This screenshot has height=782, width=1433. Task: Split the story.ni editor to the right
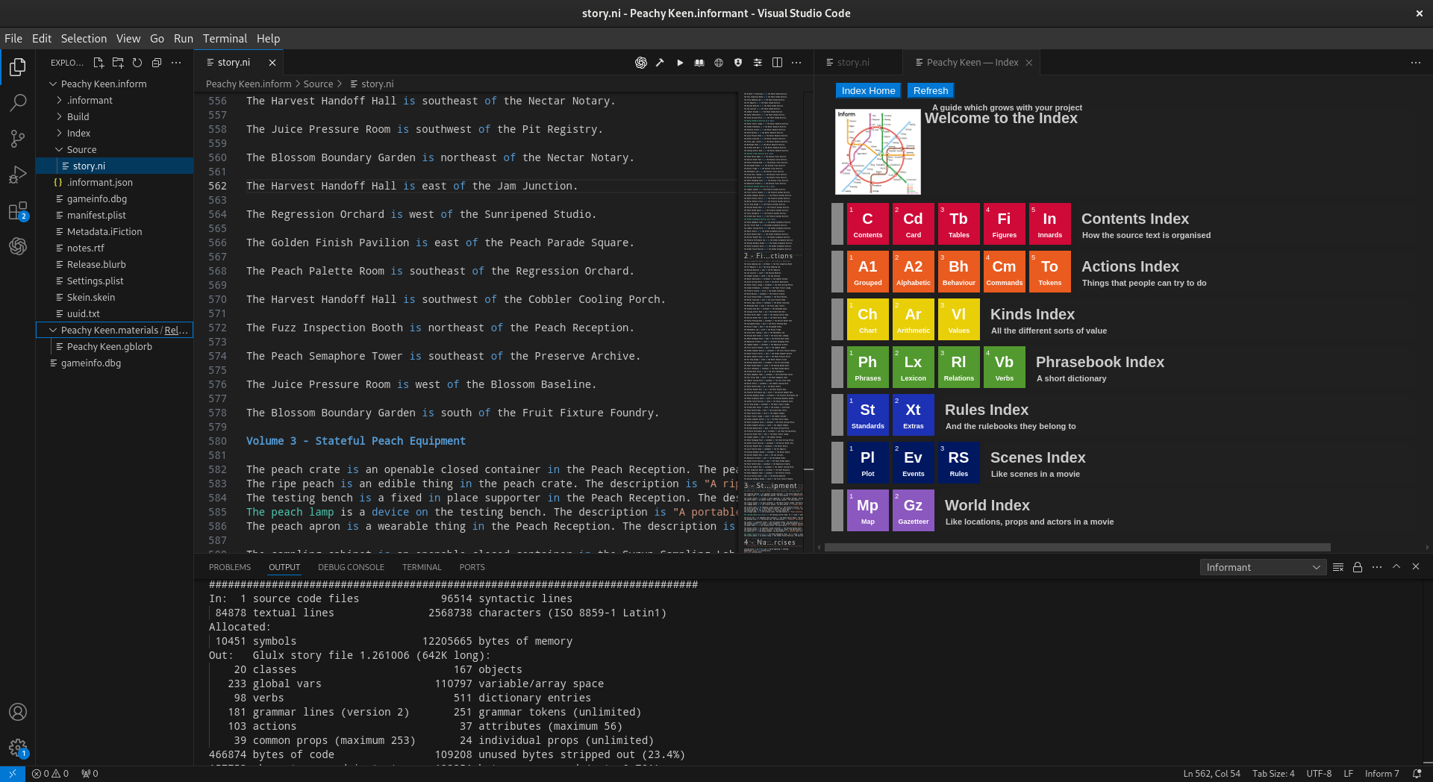coord(777,63)
